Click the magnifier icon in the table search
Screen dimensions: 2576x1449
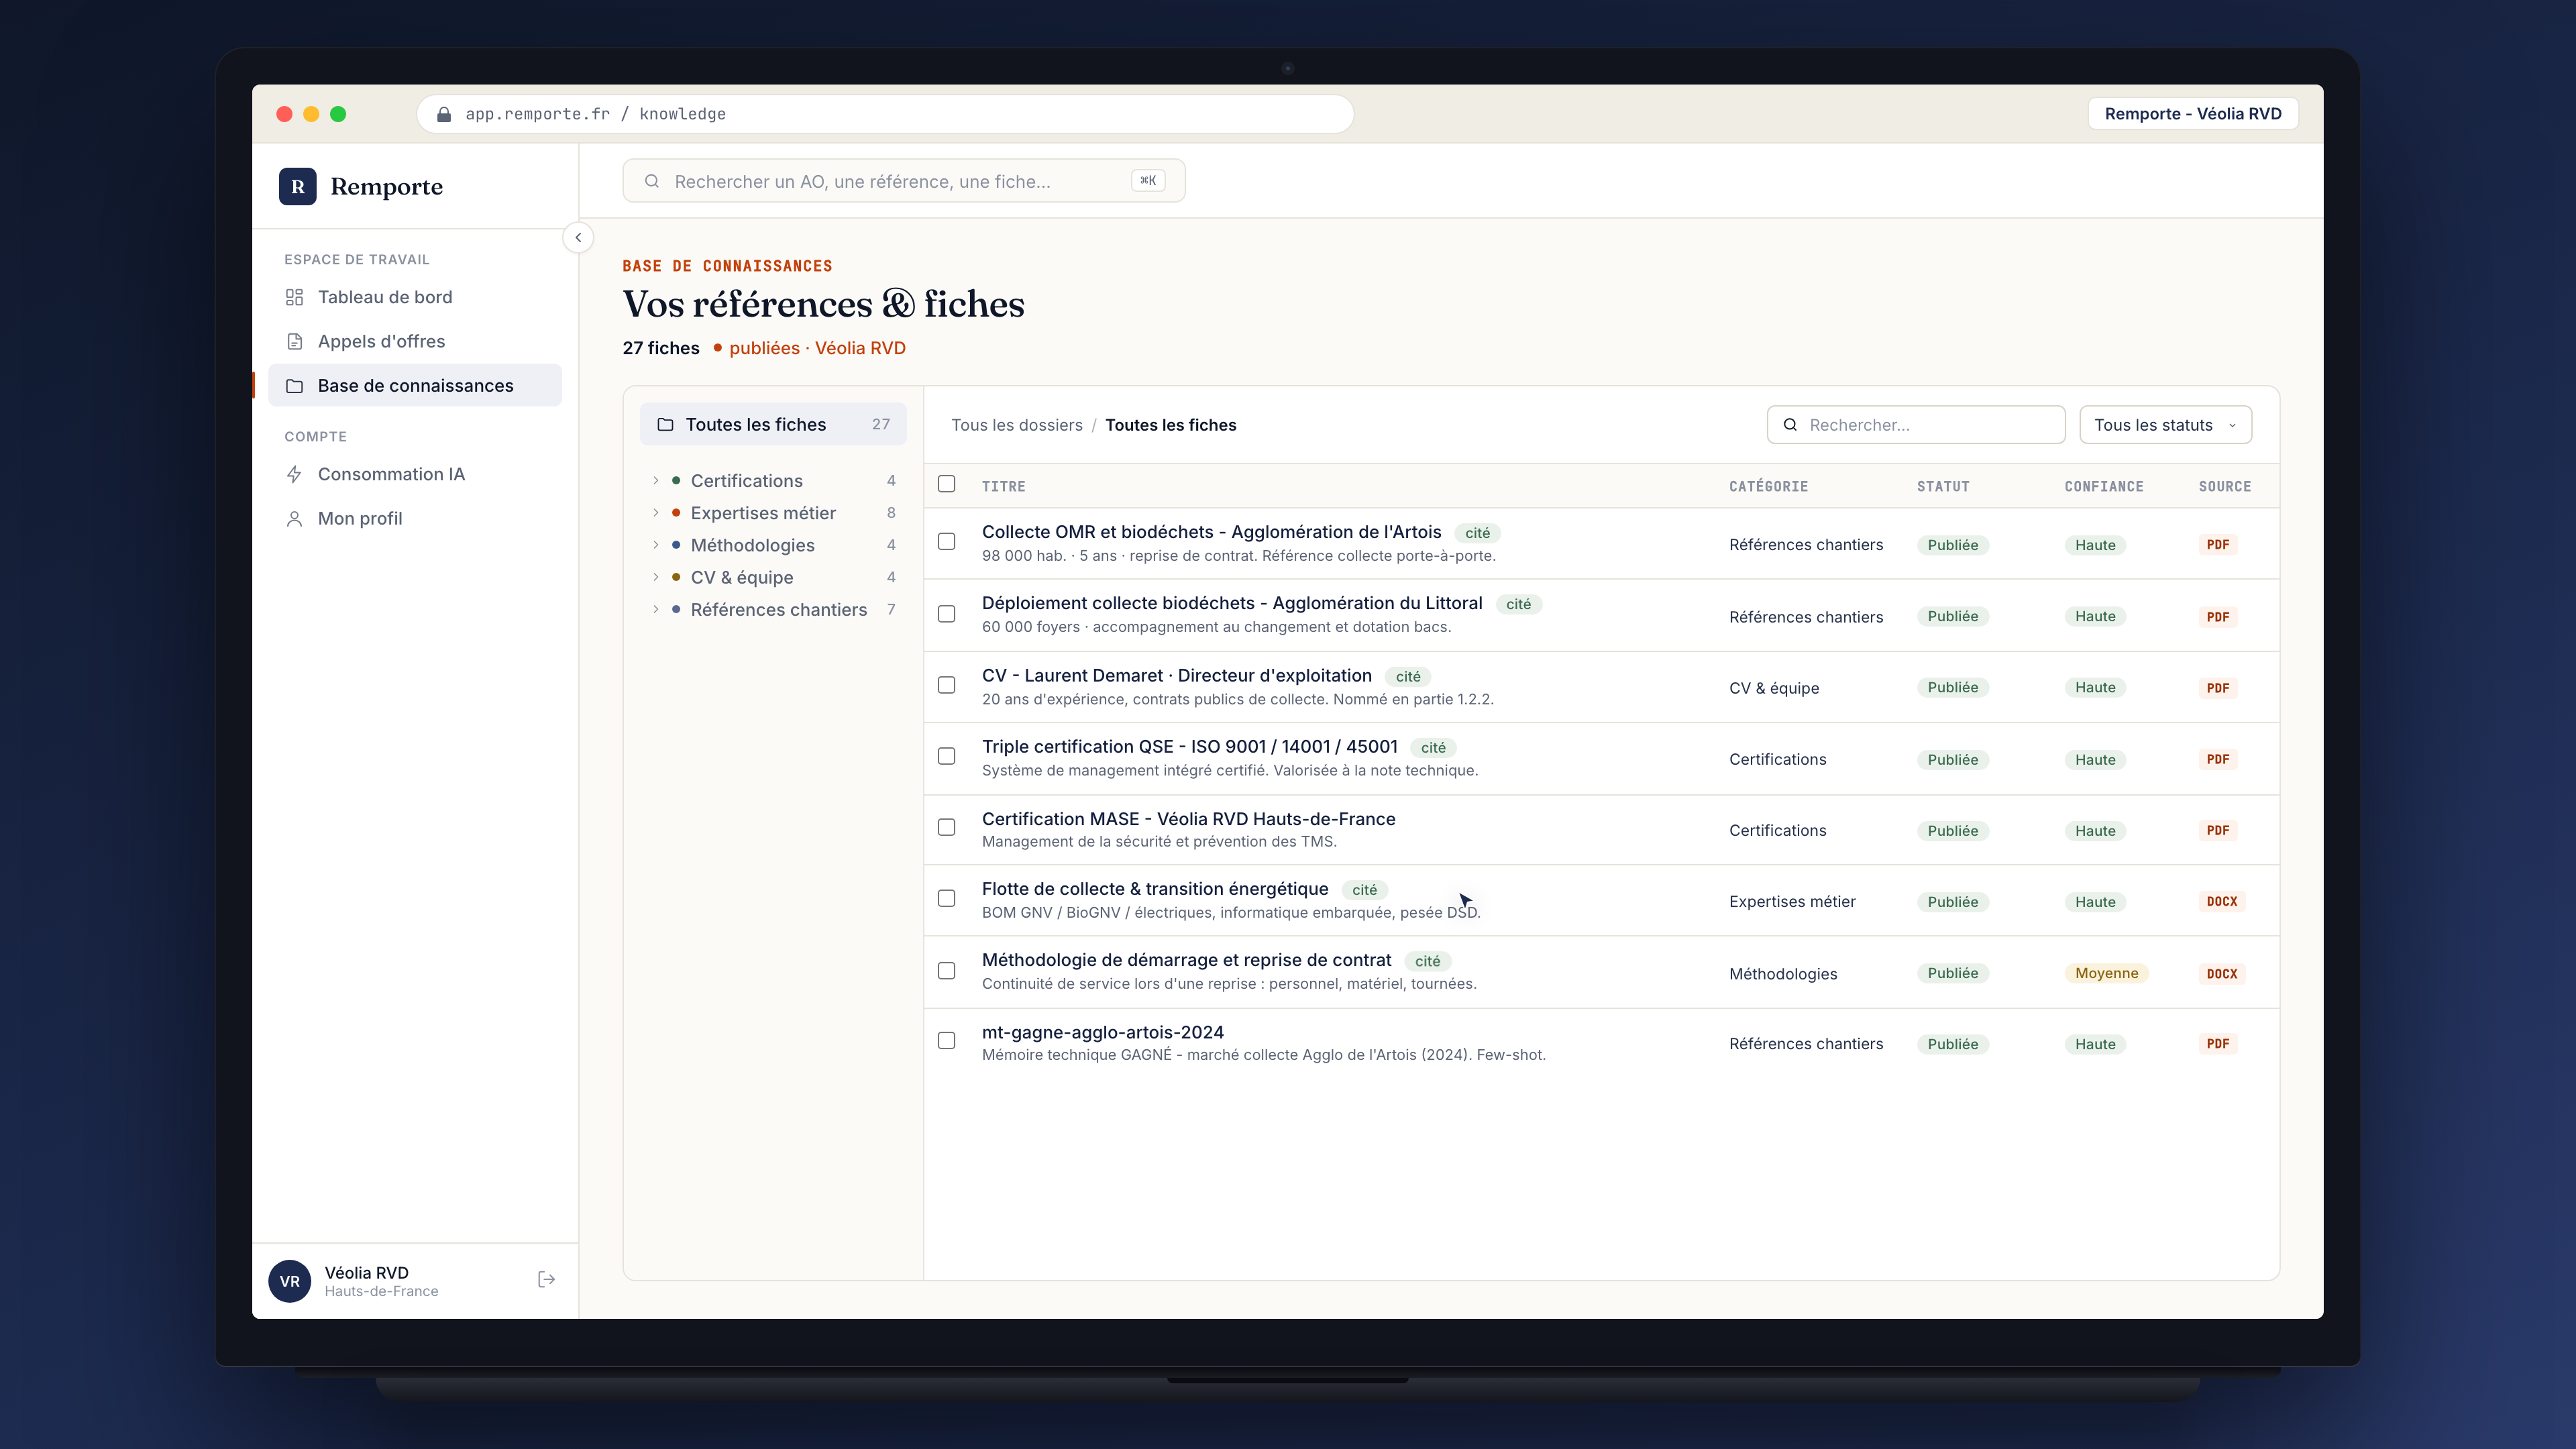pyautogui.click(x=1790, y=425)
